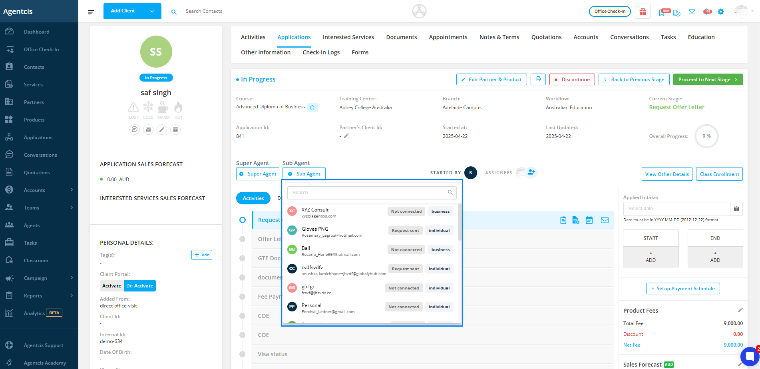
Task: Edit Product Fees pencil icon
Action: [740, 310]
